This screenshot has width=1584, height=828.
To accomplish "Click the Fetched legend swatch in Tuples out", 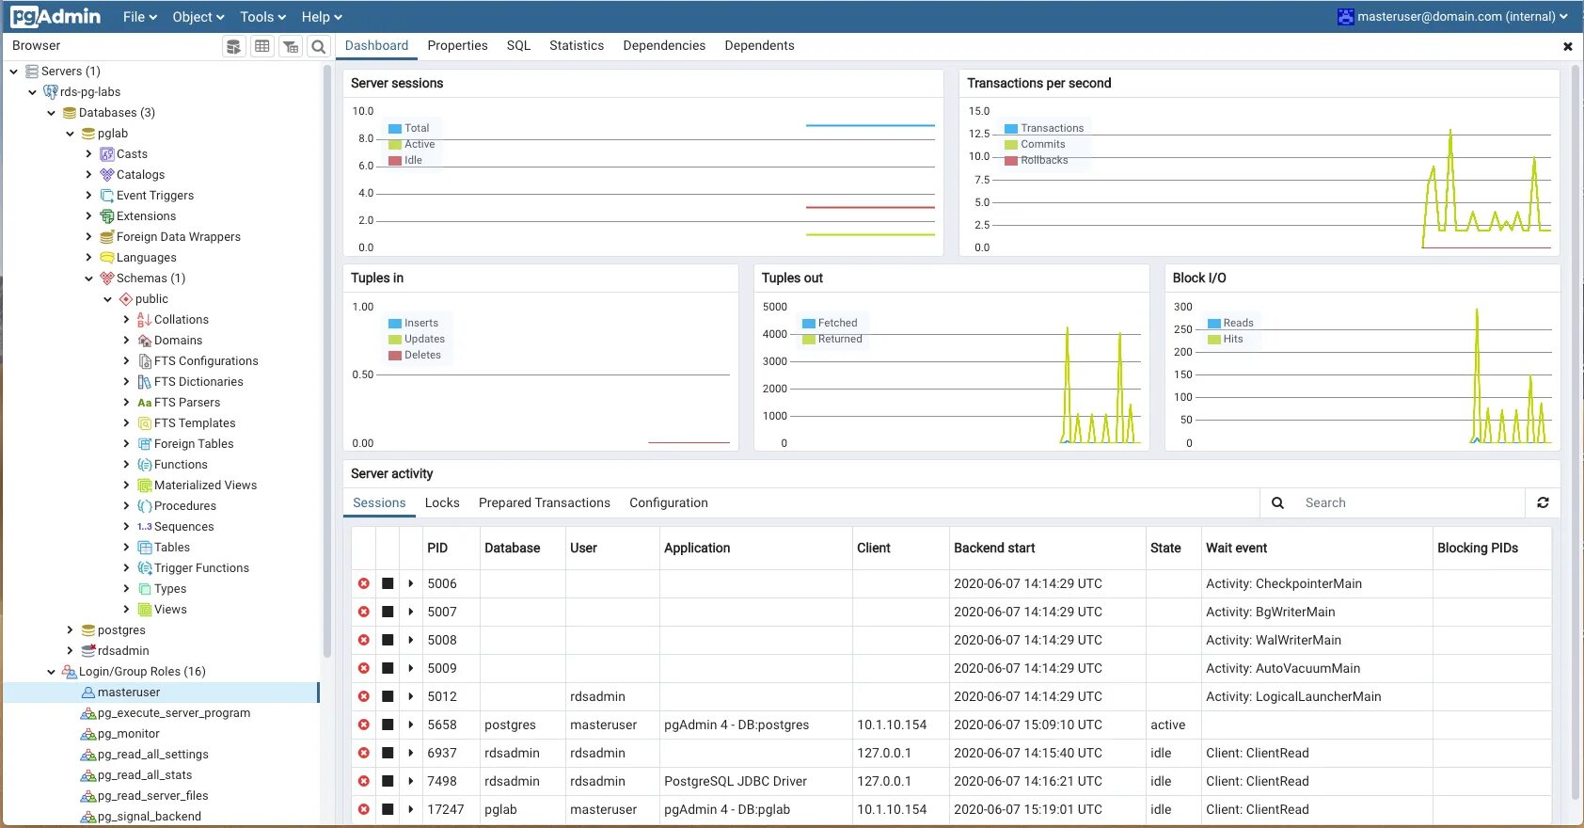I will coord(808,324).
